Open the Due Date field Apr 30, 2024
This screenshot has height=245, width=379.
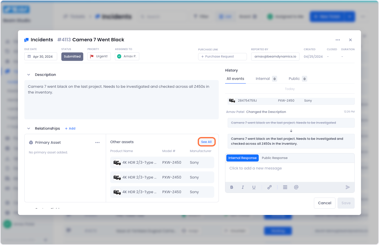point(41,57)
